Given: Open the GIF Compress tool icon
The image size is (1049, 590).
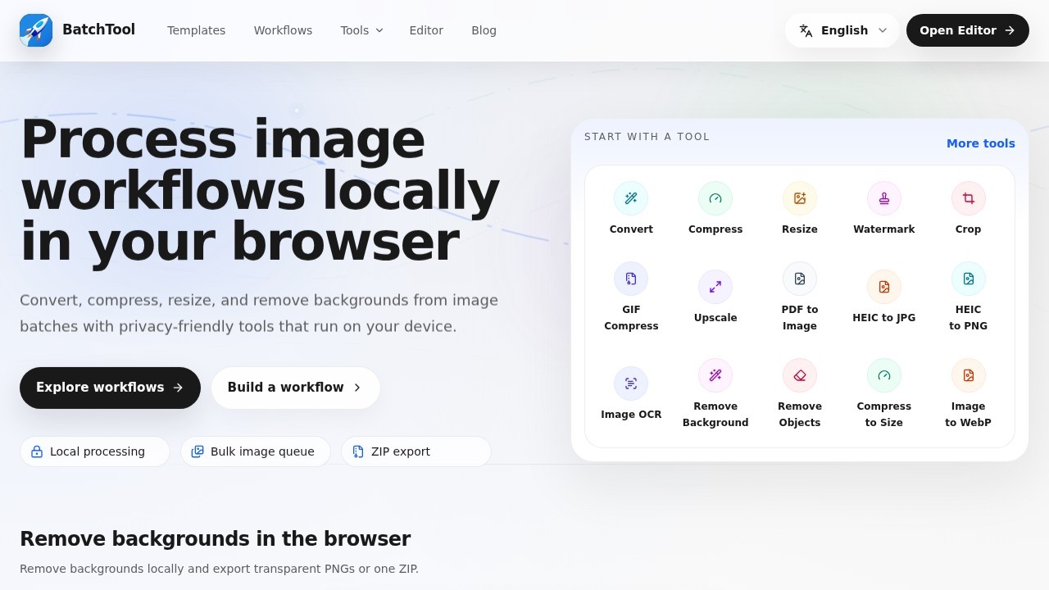Looking at the screenshot, I should 631,279.
